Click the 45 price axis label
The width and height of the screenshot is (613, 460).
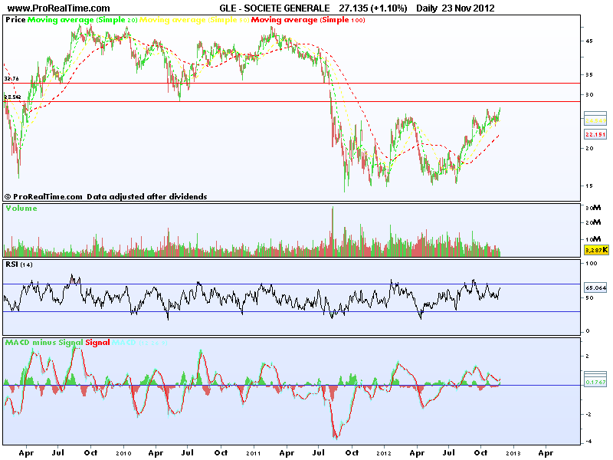coord(588,41)
